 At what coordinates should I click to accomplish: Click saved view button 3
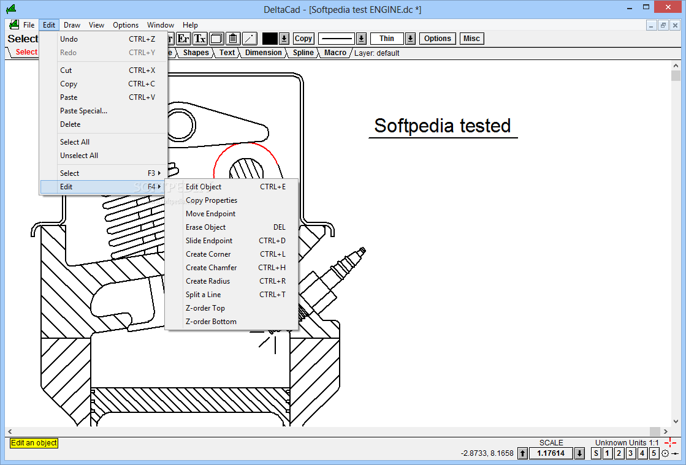(631, 453)
